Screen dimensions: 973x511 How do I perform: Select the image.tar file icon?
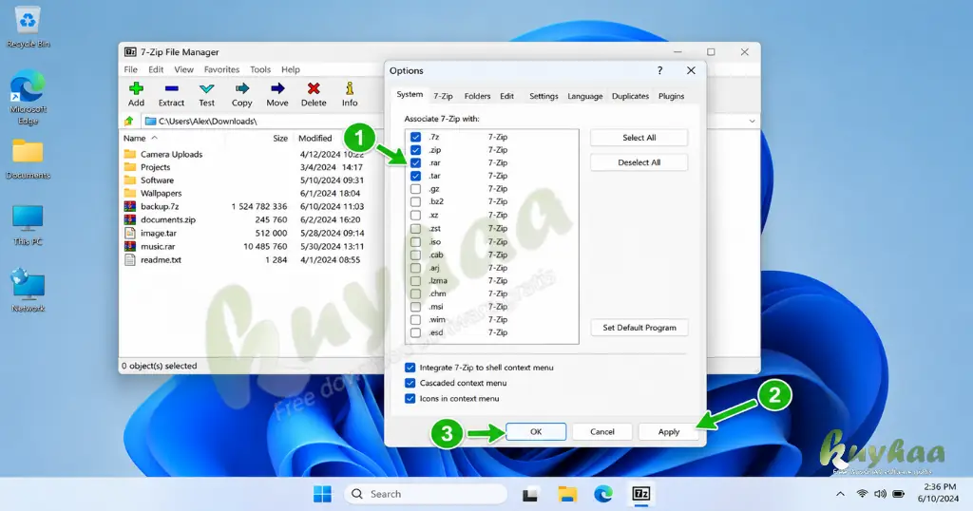pyautogui.click(x=129, y=233)
